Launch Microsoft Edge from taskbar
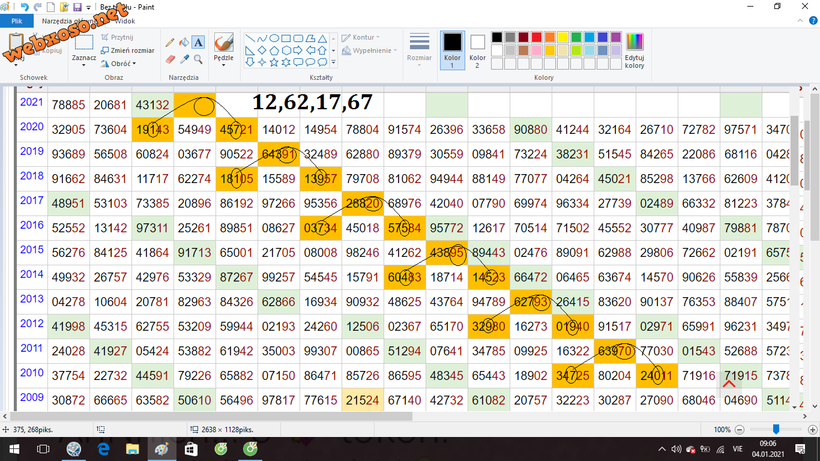This screenshot has width=820, height=461. [x=103, y=449]
